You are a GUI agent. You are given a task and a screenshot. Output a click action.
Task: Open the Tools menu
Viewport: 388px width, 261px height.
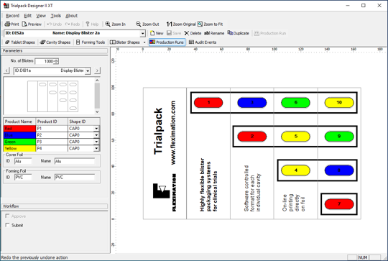click(55, 16)
